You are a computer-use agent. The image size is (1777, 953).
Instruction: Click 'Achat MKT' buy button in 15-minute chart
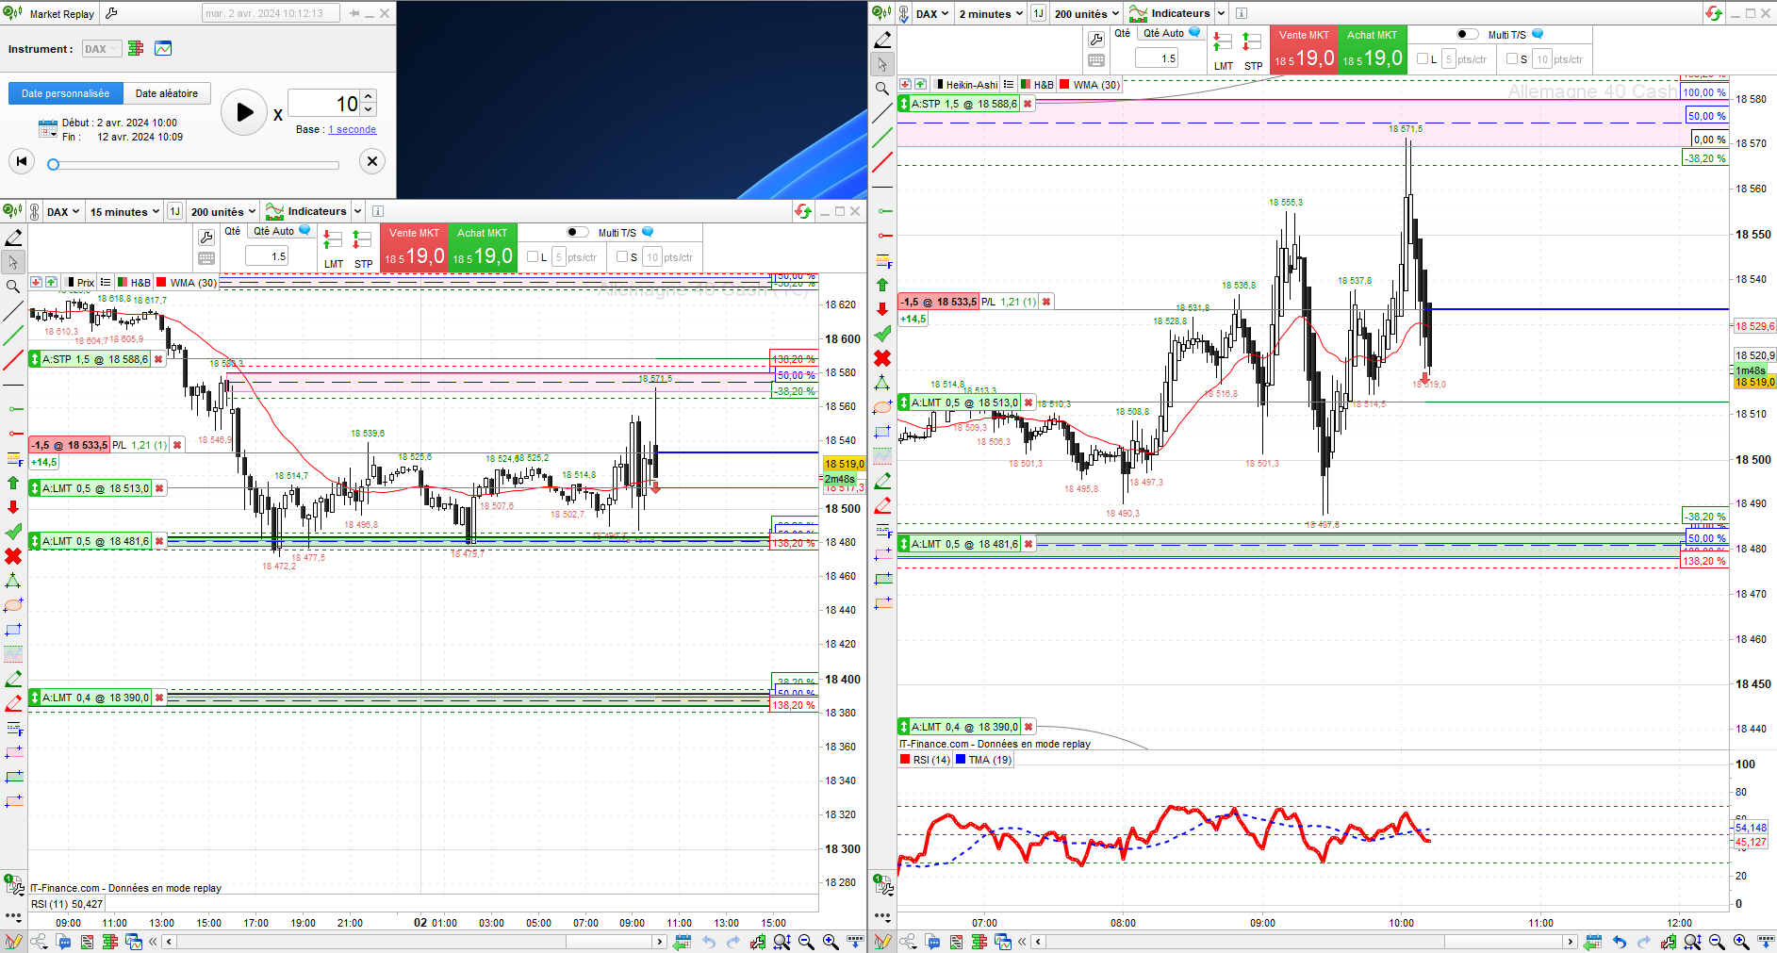pyautogui.click(x=483, y=249)
